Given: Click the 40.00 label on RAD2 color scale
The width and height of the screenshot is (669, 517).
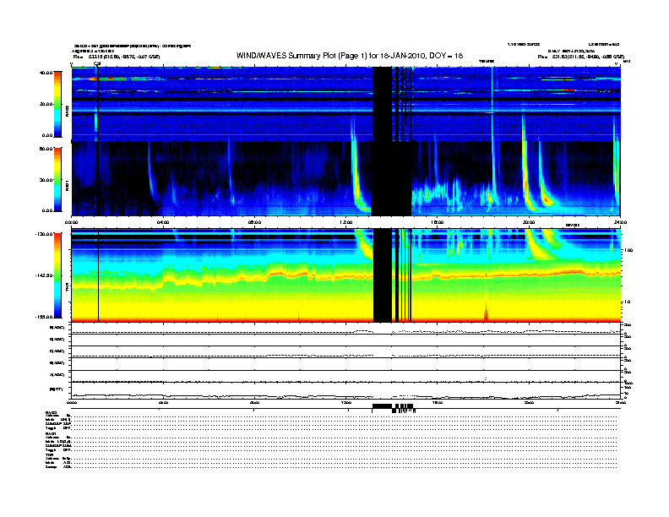Looking at the screenshot, I should point(46,73).
